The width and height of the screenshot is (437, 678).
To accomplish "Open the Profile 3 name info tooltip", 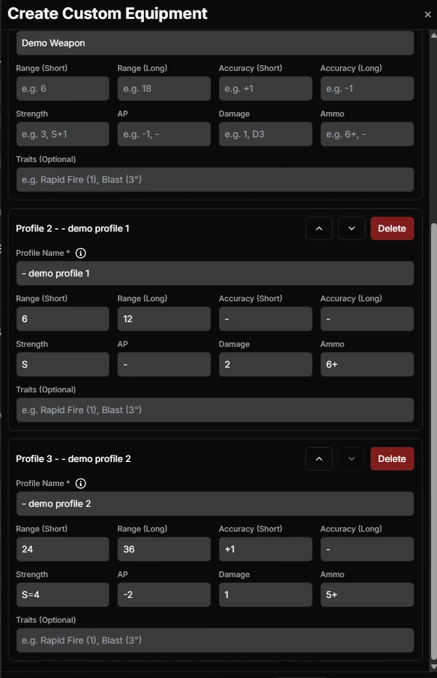I will pos(80,483).
